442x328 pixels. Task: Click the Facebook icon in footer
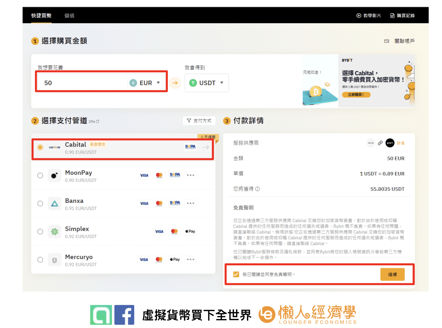pos(124,315)
